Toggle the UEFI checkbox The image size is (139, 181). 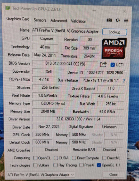click(x=112, y=65)
